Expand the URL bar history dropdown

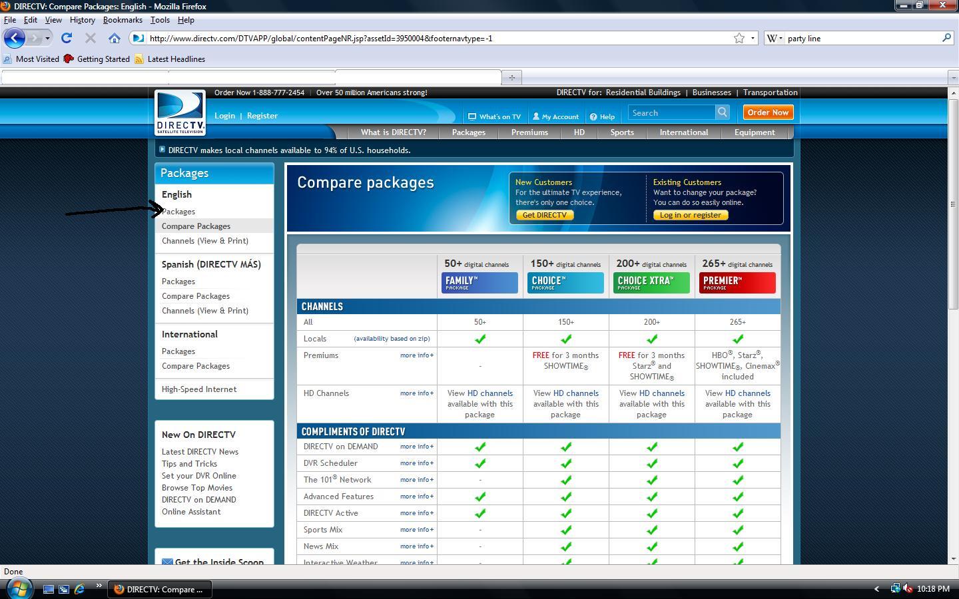pyautogui.click(x=753, y=38)
